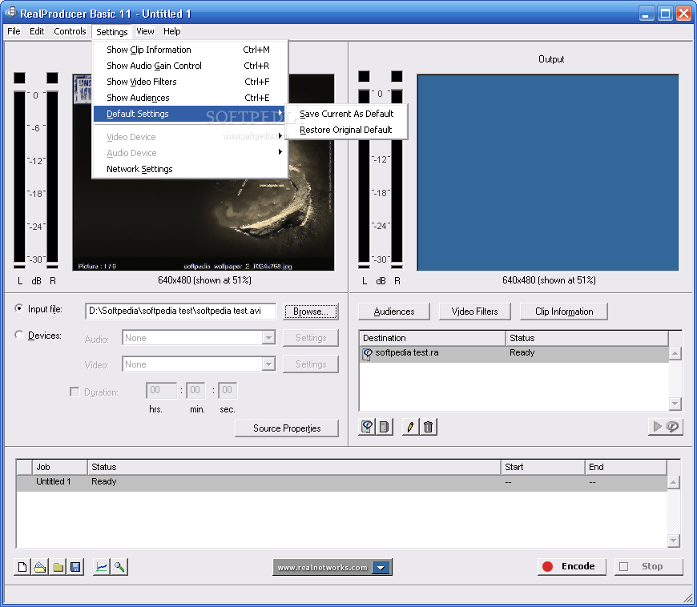Click the New Job document icon

click(x=22, y=567)
